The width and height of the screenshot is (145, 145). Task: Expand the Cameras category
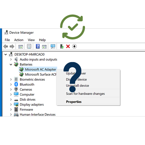click(11, 90)
